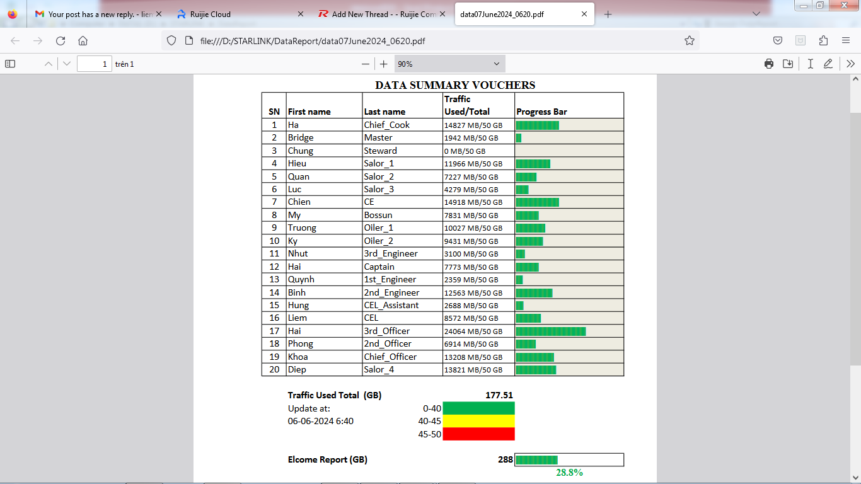
Task: Toggle the PDF viewer sidebar
Action: pos(10,64)
